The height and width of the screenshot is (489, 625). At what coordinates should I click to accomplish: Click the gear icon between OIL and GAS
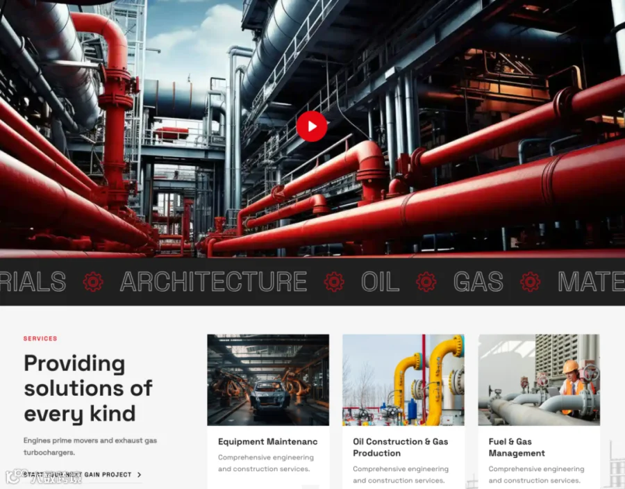pyautogui.click(x=426, y=282)
